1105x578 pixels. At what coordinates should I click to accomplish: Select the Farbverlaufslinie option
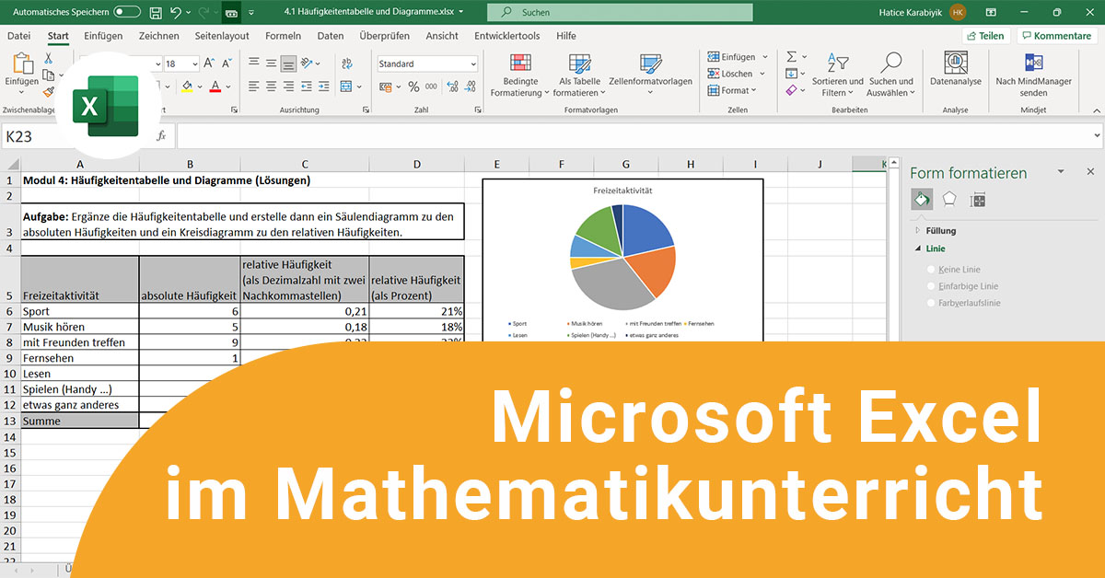point(933,305)
